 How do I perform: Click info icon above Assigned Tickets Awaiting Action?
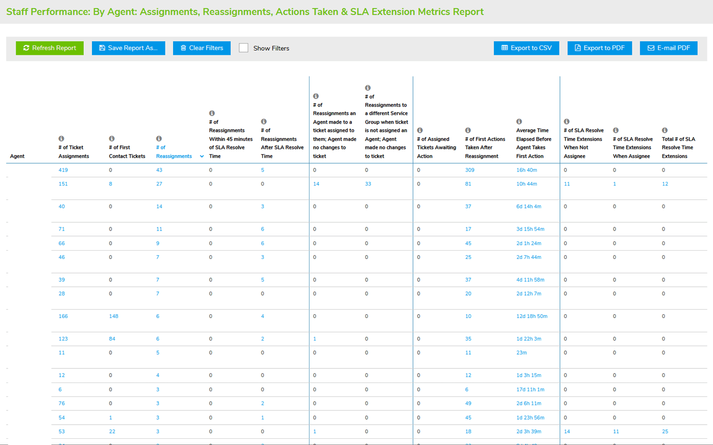coord(420,130)
